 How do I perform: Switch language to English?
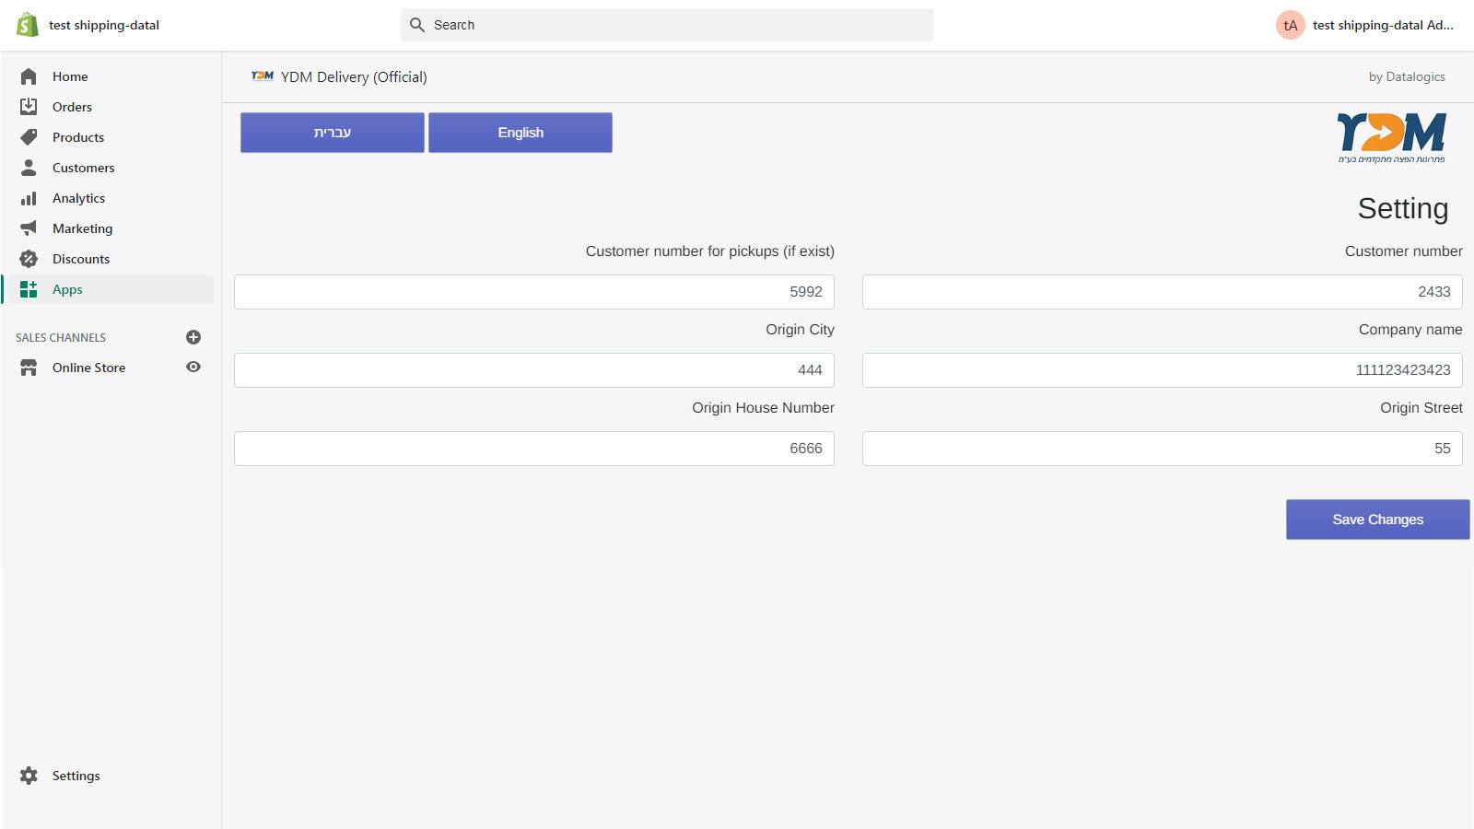point(520,132)
